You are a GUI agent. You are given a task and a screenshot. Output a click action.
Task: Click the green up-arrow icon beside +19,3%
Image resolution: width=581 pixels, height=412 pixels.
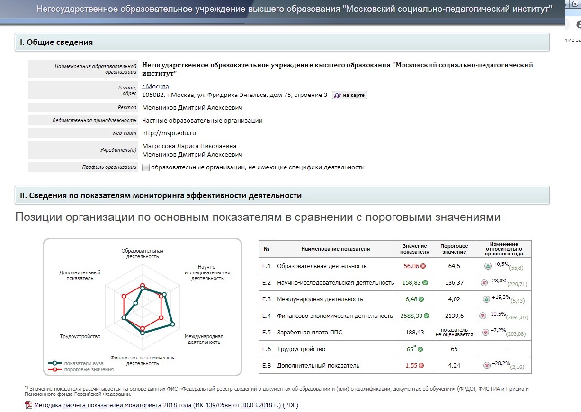tap(486, 299)
